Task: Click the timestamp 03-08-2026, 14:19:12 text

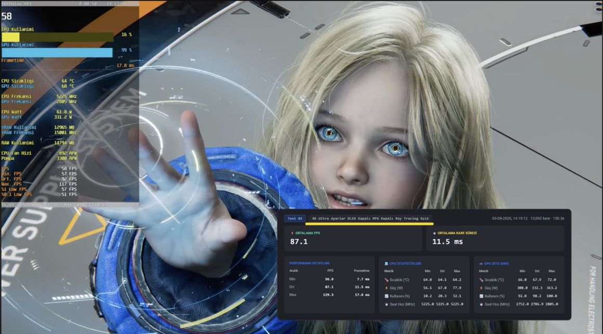Action: tap(509, 218)
